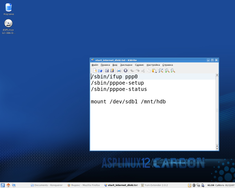Screen dimensions: 235x188
Task: Open the Файл menu
Action: tap(95, 65)
